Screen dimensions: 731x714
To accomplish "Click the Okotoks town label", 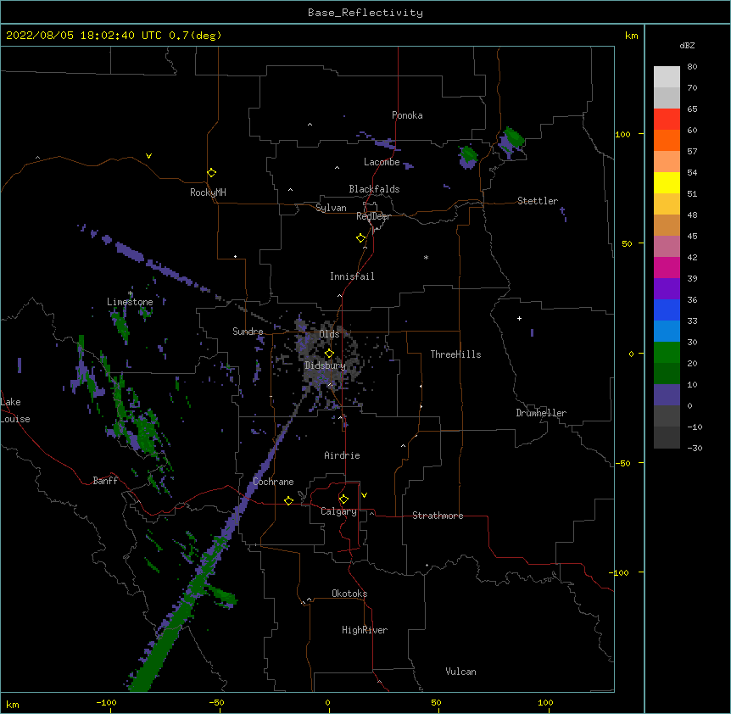I will tap(349, 594).
